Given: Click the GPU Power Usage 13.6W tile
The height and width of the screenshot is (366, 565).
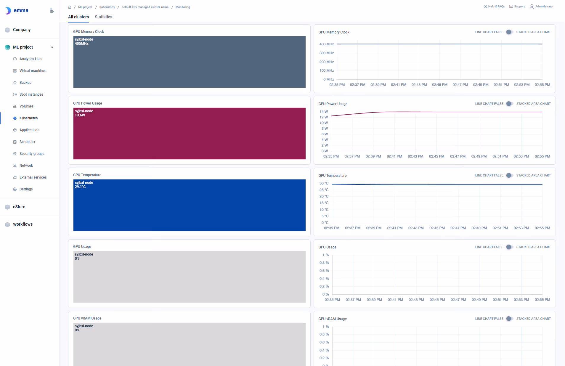Looking at the screenshot, I should point(190,134).
